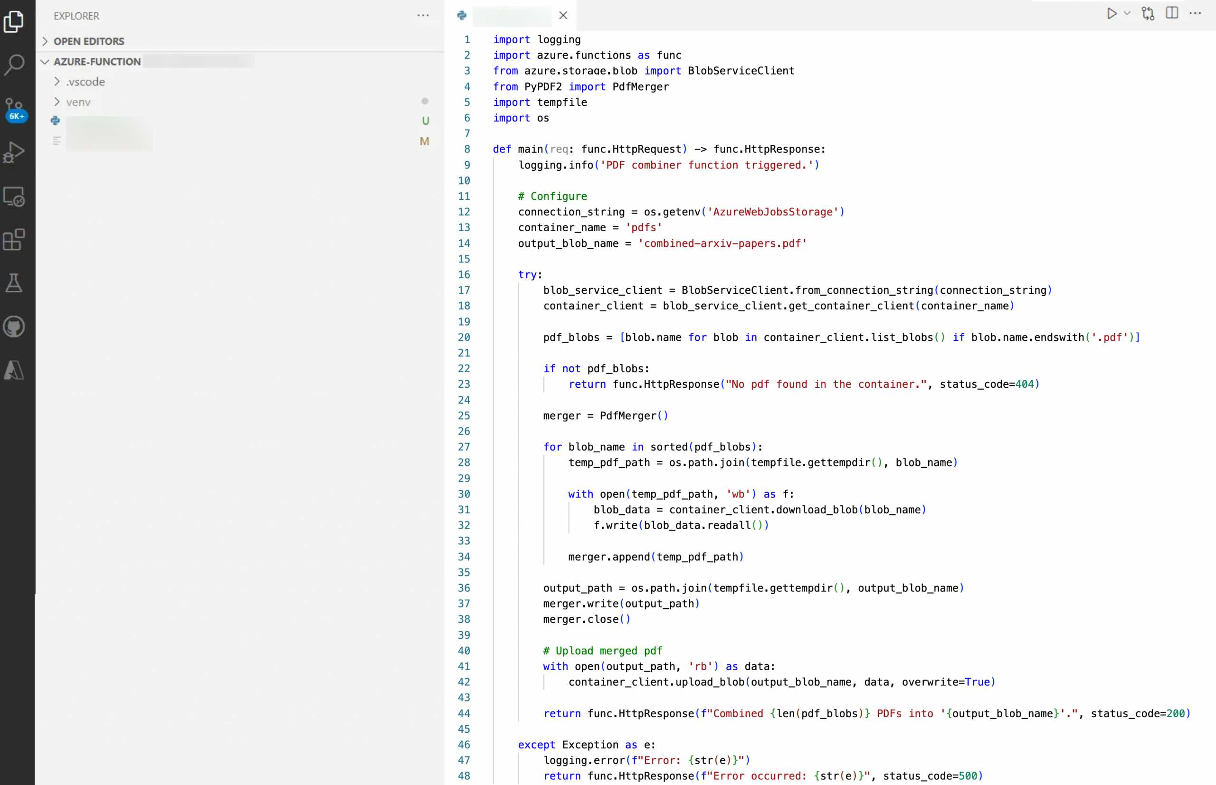Open the Search view icon
The image size is (1216, 785).
pyautogui.click(x=14, y=65)
